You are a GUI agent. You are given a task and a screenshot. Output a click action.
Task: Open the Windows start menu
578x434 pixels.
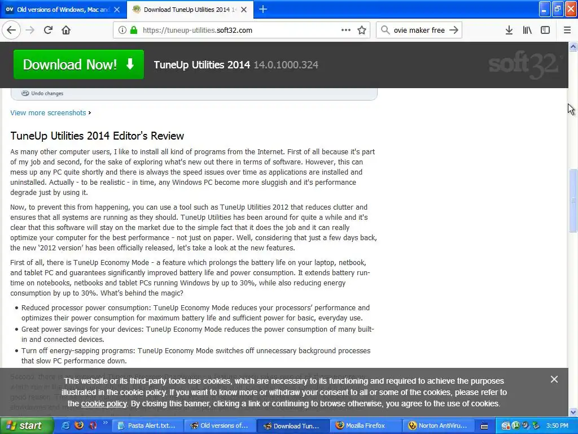(x=27, y=426)
